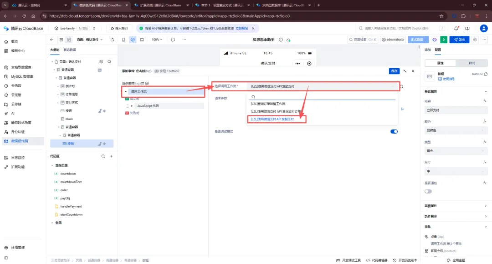Open 云函数 in the sidebar
The height and width of the screenshot is (264, 492).
[x=16, y=86]
